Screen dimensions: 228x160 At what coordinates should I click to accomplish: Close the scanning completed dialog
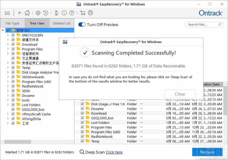pyautogui.click(x=180, y=94)
